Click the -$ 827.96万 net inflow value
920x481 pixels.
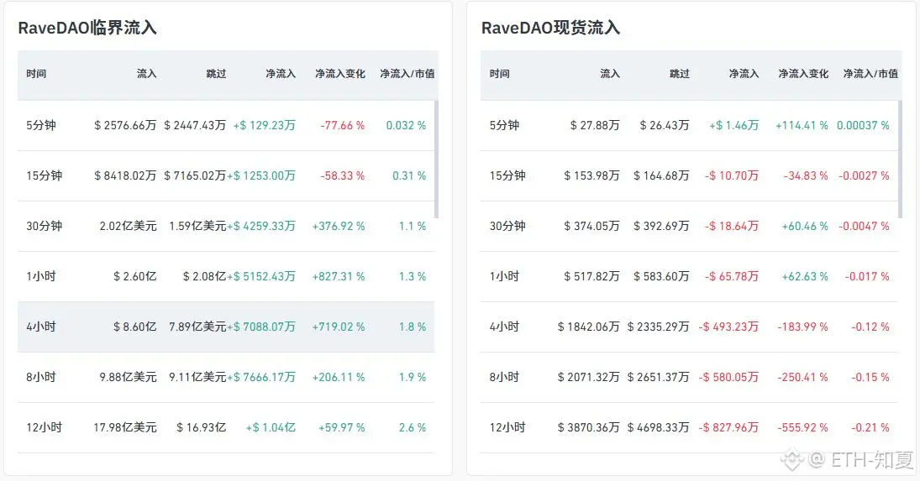pos(728,427)
